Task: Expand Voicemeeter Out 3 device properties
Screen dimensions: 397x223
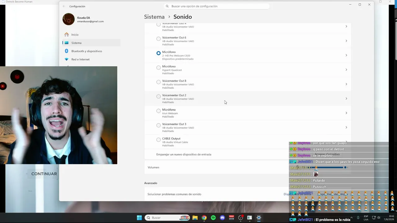Action: pyautogui.click(x=346, y=127)
